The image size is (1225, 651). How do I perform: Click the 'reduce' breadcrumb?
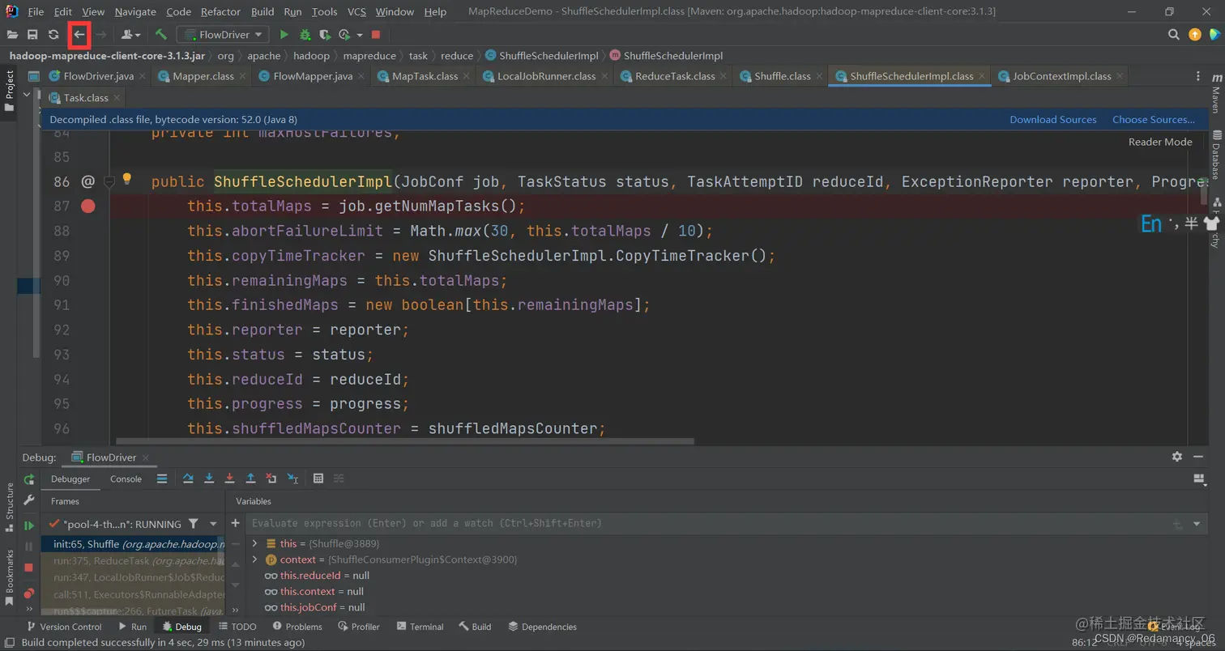(x=457, y=56)
